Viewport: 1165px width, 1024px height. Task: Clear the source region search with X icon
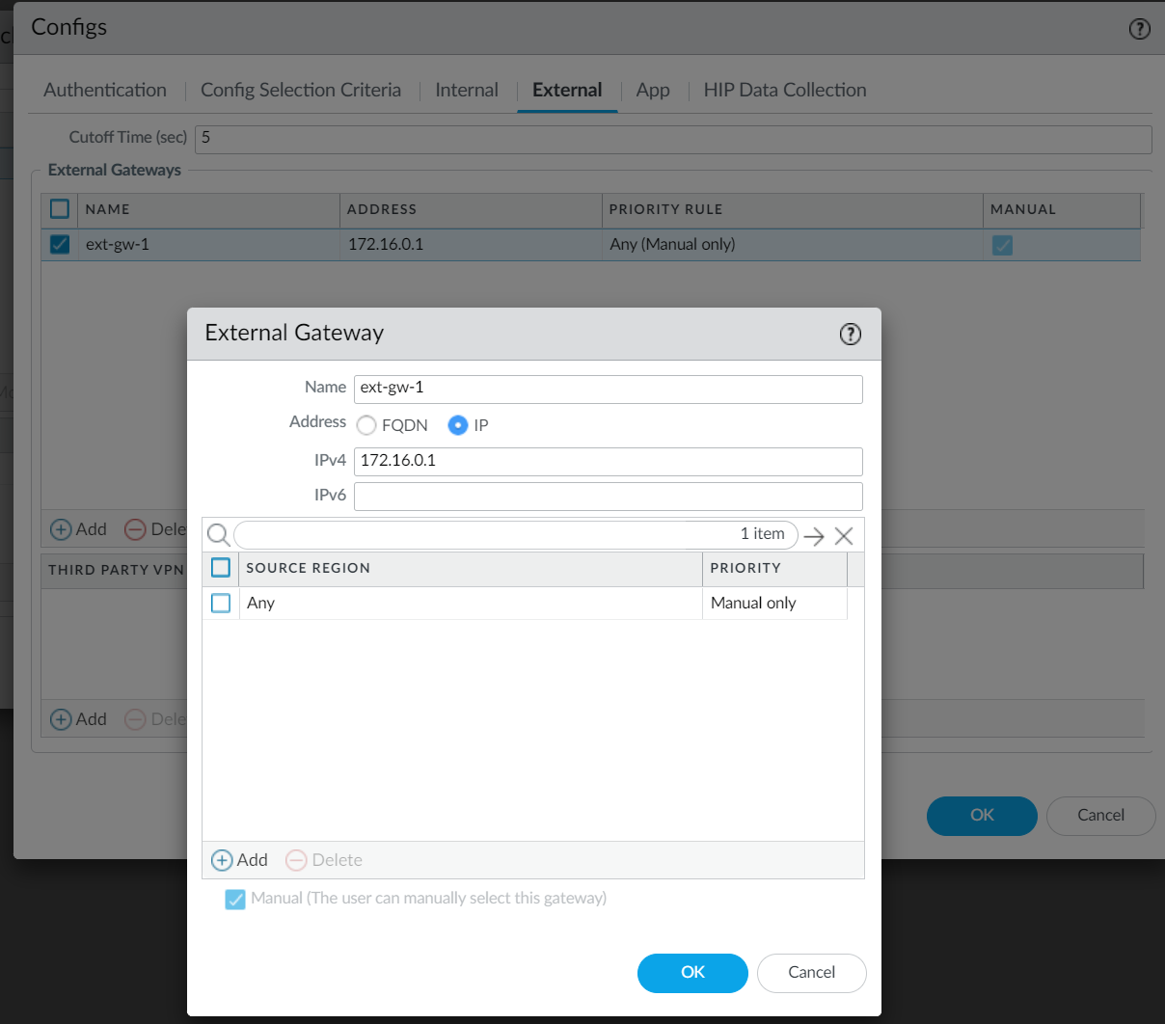[844, 536]
